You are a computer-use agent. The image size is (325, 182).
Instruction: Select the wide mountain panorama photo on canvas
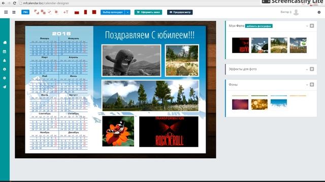point(150,96)
